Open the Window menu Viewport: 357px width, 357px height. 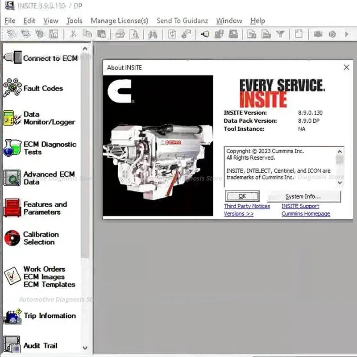[x=229, y=21]
